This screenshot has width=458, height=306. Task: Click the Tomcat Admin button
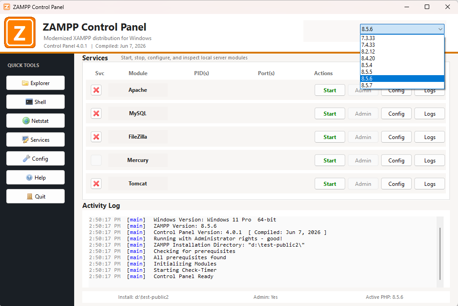(363, 184)
